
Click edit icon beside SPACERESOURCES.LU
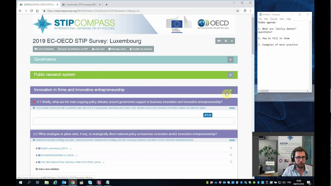tap(39, 155)
